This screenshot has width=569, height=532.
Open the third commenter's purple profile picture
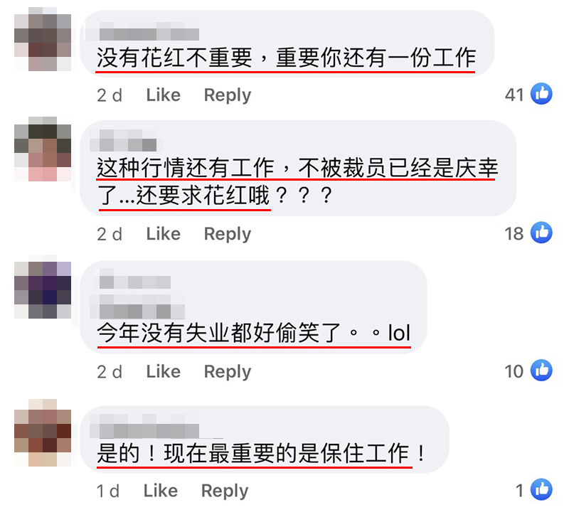[43, 287]
